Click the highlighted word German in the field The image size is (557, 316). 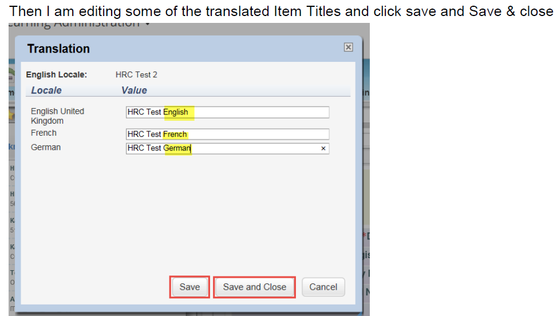pyautogui.click(x=177, y=148)
